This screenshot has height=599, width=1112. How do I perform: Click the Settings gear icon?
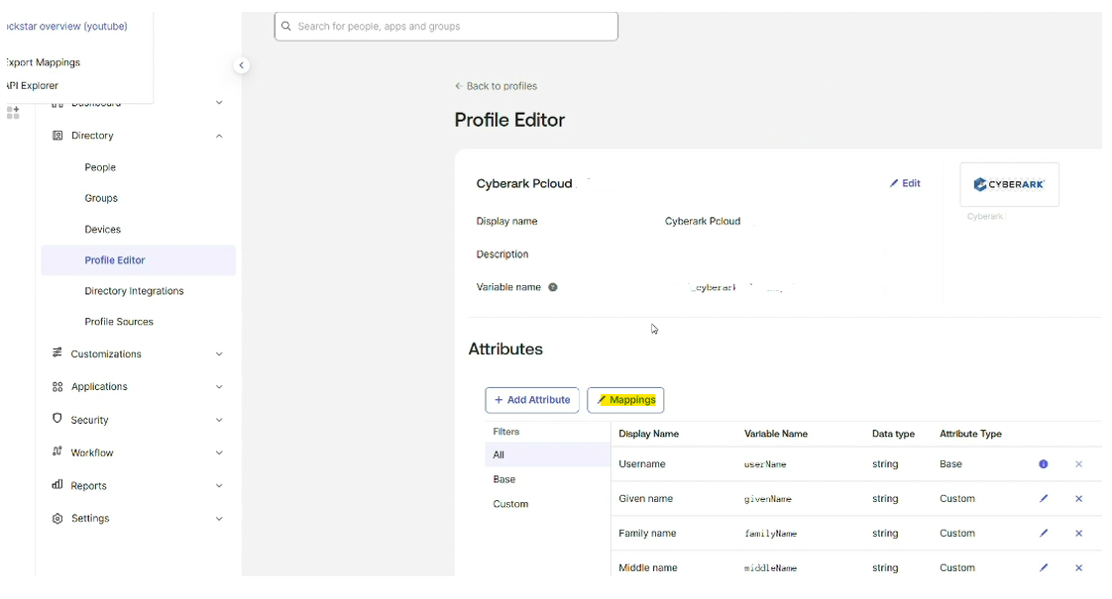tap(57, 518)
